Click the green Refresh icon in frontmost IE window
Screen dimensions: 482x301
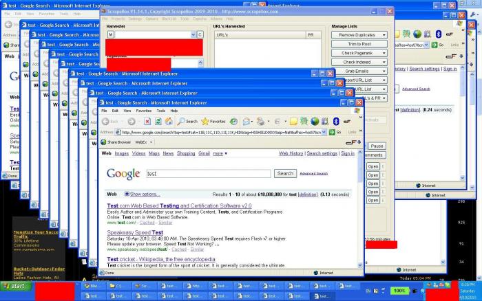click(158, 122)
